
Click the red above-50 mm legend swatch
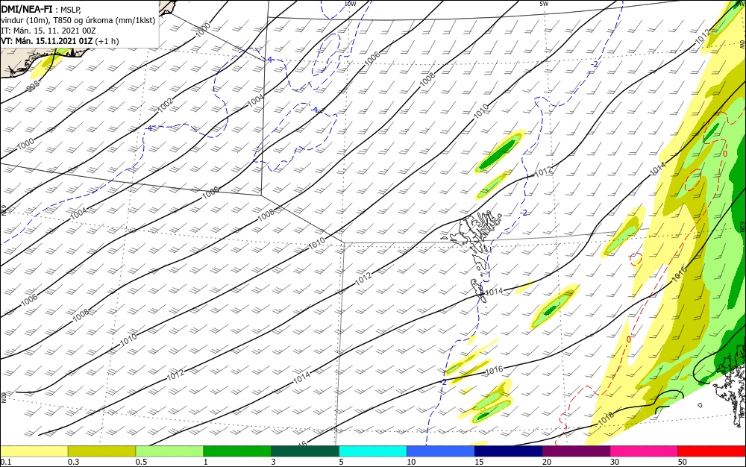pos(712,451)
